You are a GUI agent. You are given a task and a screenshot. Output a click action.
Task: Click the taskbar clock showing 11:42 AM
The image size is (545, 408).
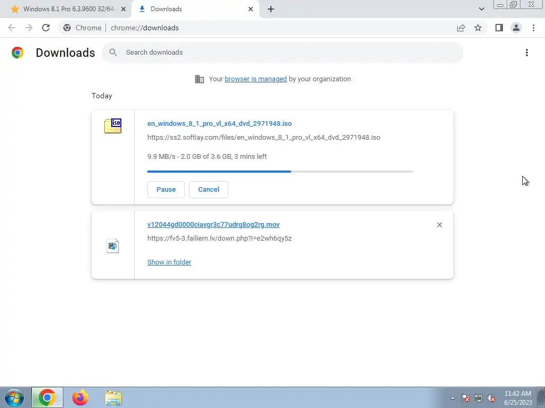518,398
